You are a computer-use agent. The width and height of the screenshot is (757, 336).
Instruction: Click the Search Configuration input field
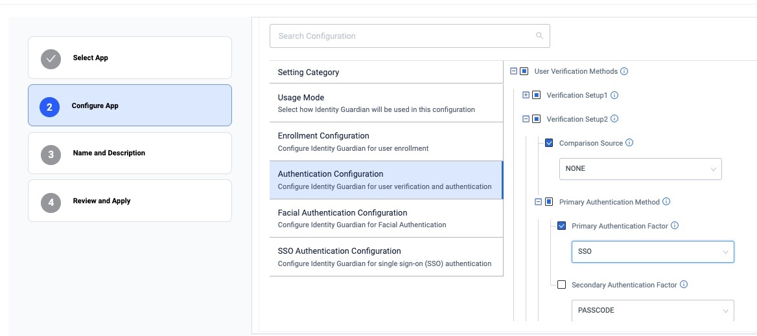(x=402, y=36)
